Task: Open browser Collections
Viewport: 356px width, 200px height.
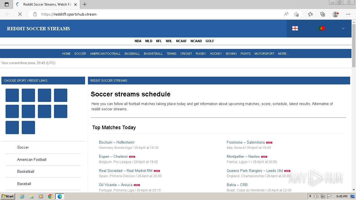Action: pos(323,14)
